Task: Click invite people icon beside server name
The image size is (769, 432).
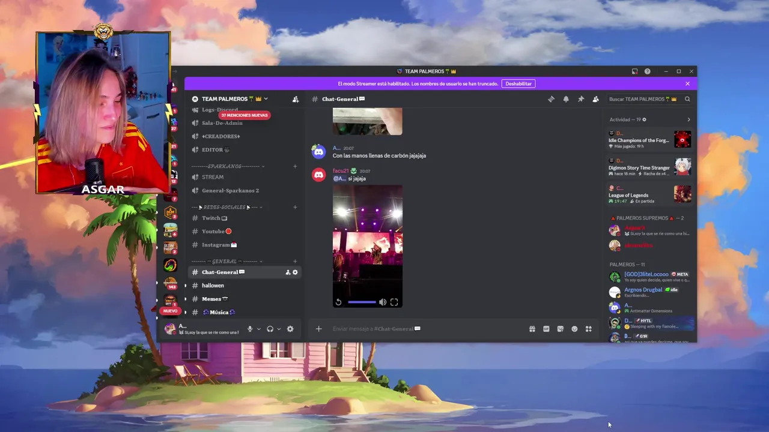Action: (x=295, y=99)
